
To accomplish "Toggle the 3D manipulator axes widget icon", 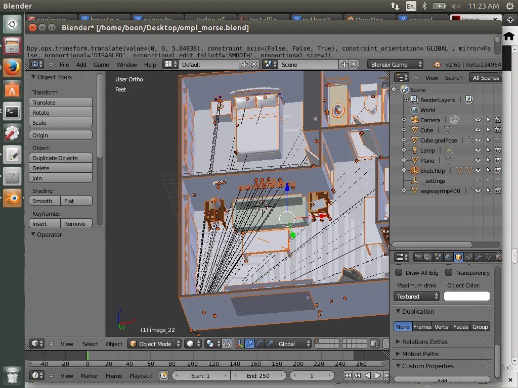I will 239,344.
